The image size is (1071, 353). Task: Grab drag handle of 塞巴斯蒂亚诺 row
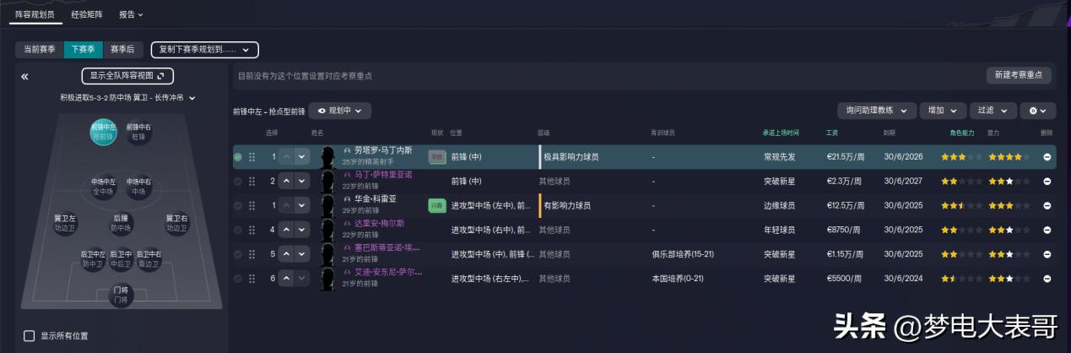pyautogui.click(x=252, y=253)
